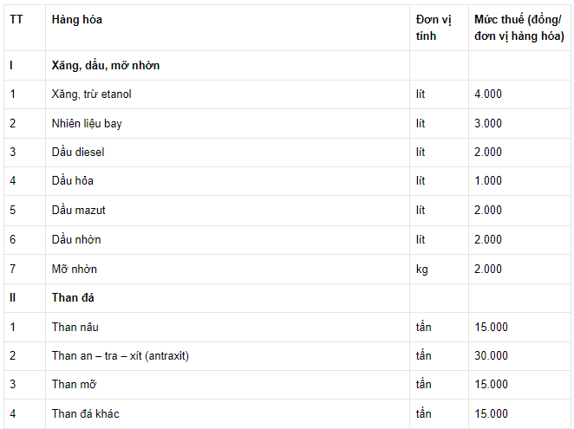Select the "Than đá" section heading
The height and width of the screenshot is (429, 574).
[73, 298]
